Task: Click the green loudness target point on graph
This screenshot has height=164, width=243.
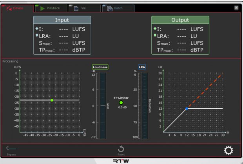Action: pos(52,100)
